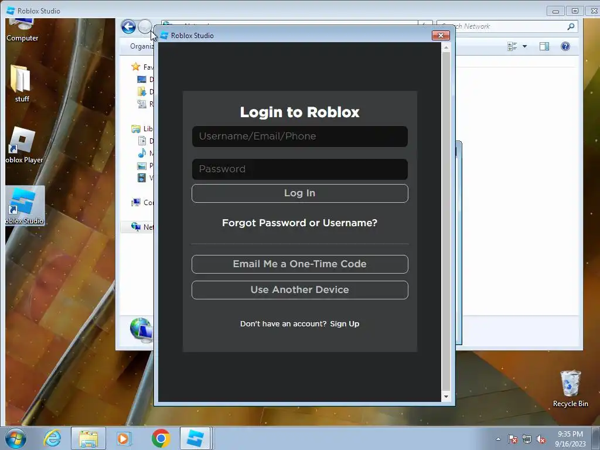The height and width of the screenshot is (450, 600).
Task: Select Network in navigation pane
Action: click(x=142, y=227)
